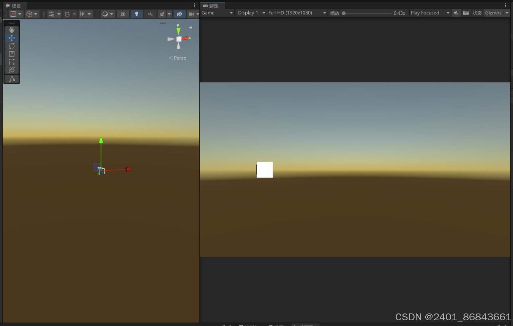Toggle the Gizmos keyboard shortcut button
Viewport: 513px width, 326px height.
coord(466,13)
